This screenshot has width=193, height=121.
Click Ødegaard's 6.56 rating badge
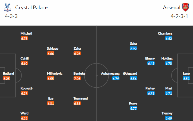[133, 78]
